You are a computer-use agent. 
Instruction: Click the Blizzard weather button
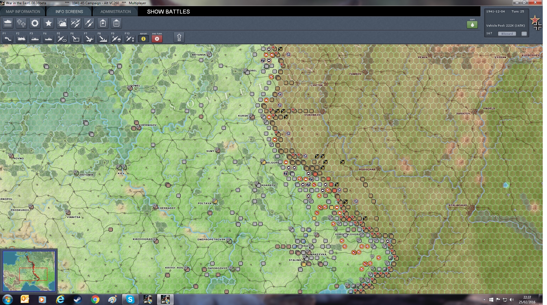pyautogui.click(x=507, y=34)
